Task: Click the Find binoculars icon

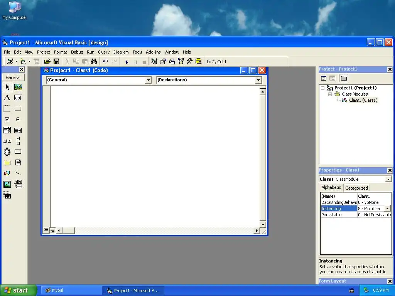Action: coord(94,61)
